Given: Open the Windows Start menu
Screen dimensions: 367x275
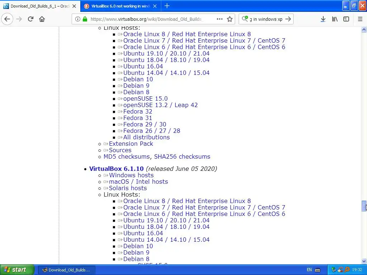Looking at the screenshot, I should click(17, 270).
